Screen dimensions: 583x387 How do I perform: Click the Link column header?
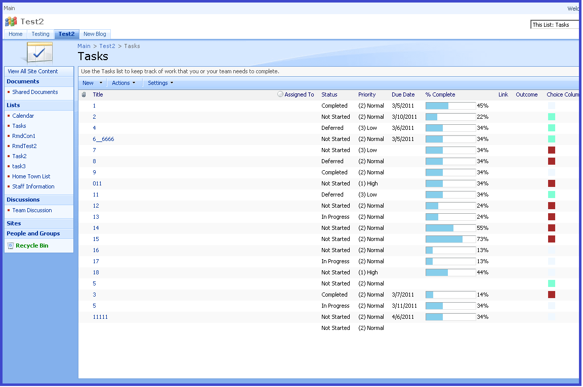(503, 94)
